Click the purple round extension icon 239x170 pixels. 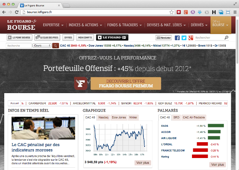(193, 12)
